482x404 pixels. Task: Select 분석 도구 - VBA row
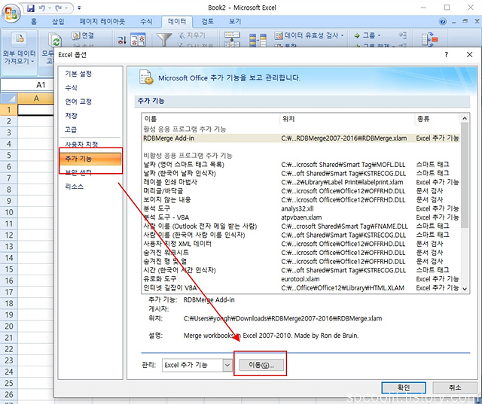tap(301, 217)
